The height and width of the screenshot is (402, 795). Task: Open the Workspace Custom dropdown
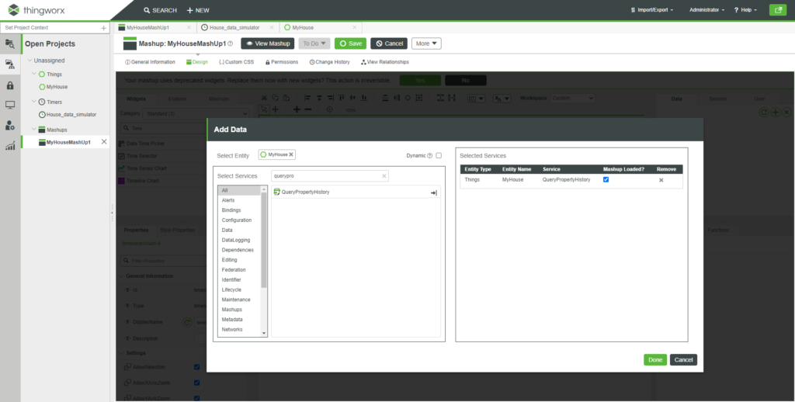573,98
